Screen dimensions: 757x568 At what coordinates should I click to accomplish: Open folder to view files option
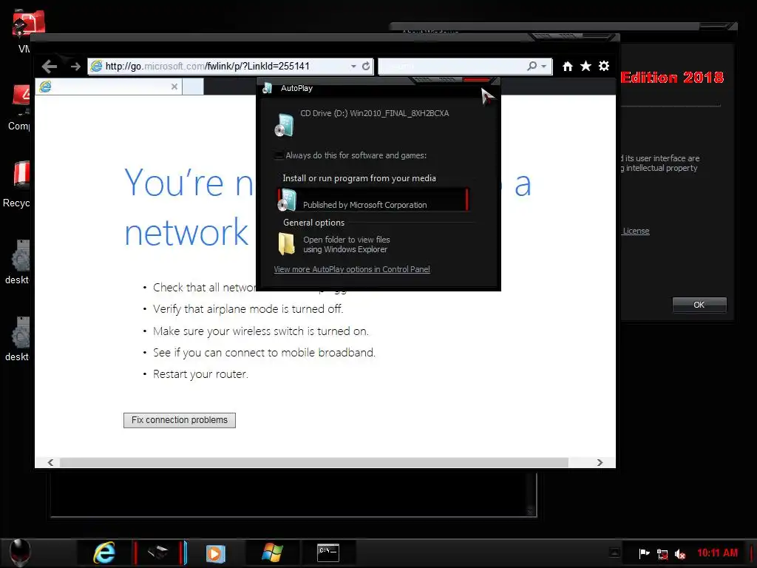pyautogui.click(x=346, y=244)
